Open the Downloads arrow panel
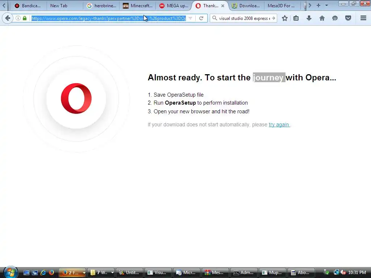Viewport: 371px width, 278px height. (309, 18)
